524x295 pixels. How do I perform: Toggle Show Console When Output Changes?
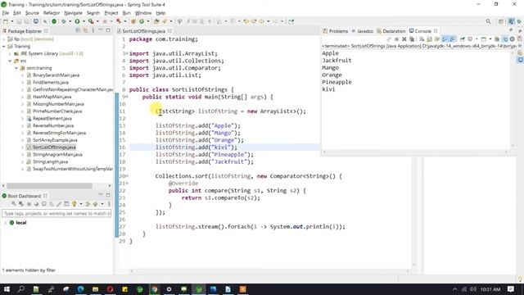[x=445, y=39]
